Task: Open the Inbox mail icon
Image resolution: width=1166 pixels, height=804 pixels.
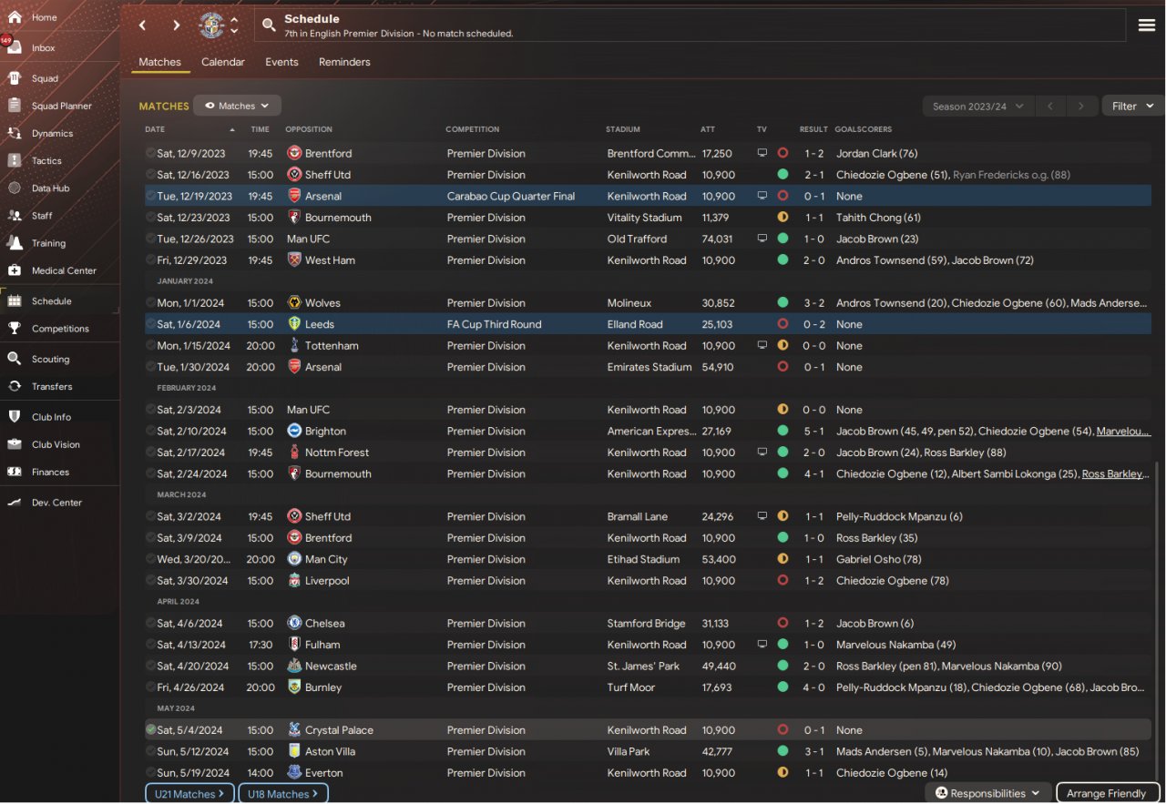Action: tap(15, 48)
